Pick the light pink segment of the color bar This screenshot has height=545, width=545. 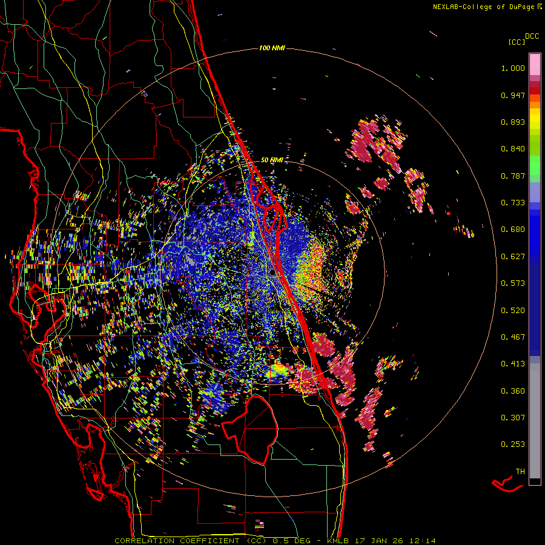pos(535,64)
